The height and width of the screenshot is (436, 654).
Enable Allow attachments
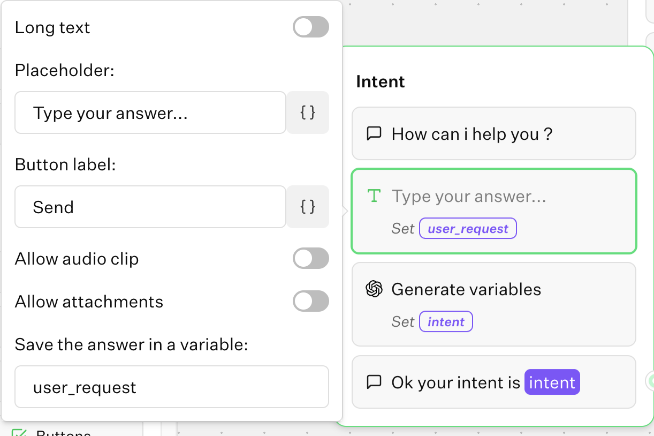click(x=311, y=301)
